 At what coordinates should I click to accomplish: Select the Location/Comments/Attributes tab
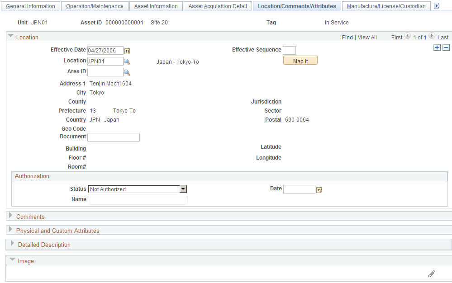297,6
